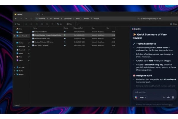Viewport: 178px width, 119px height.
Task: Open the View dropdown menu
Action: (70, 24)
